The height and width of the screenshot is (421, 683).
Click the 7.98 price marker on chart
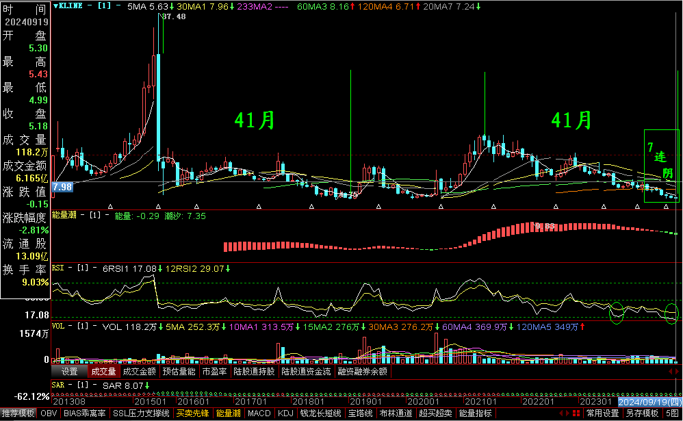coord(62,186)
